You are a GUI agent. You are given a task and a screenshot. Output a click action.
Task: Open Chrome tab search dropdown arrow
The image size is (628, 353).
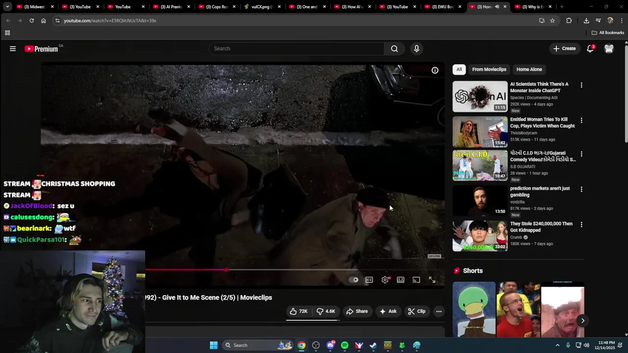point(7,7)
